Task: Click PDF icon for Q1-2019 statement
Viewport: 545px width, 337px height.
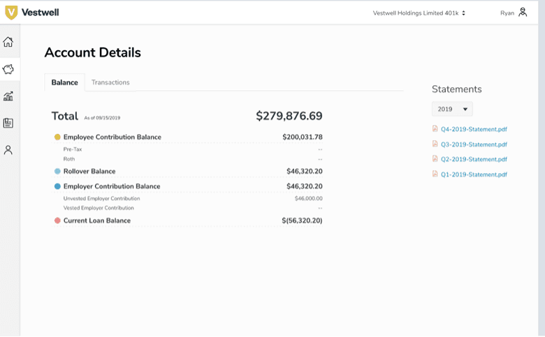Action: pos(435,174)
